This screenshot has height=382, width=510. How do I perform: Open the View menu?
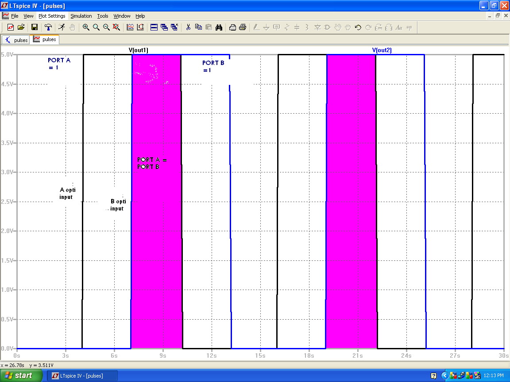28,16
